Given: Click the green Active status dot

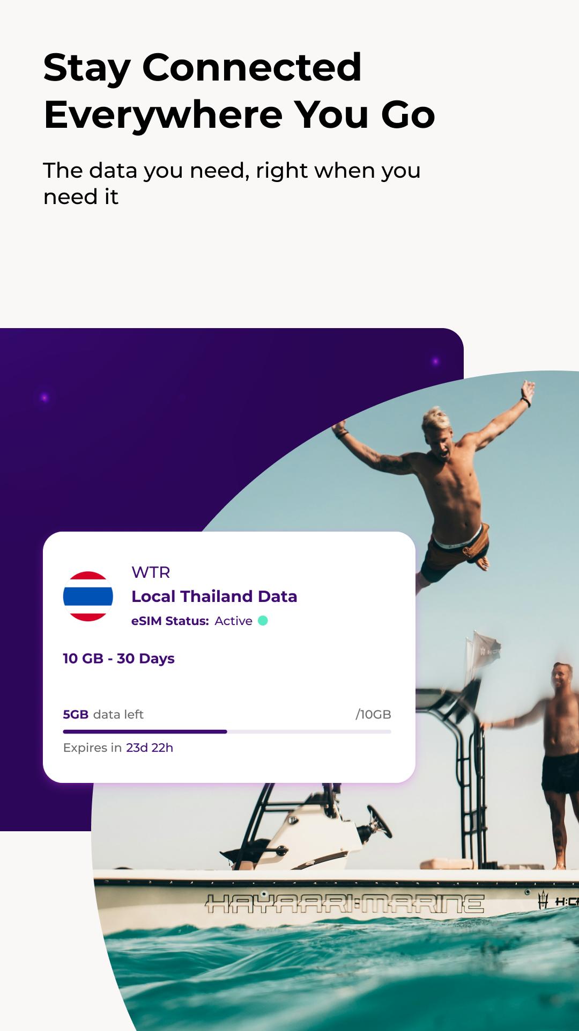Looking at the screenshot, I should click(x=263, y=621).
